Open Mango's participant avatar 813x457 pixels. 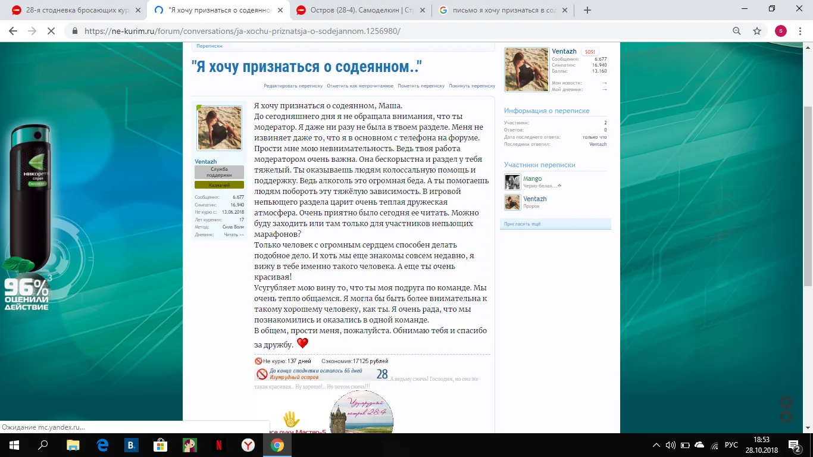[512, 182]
